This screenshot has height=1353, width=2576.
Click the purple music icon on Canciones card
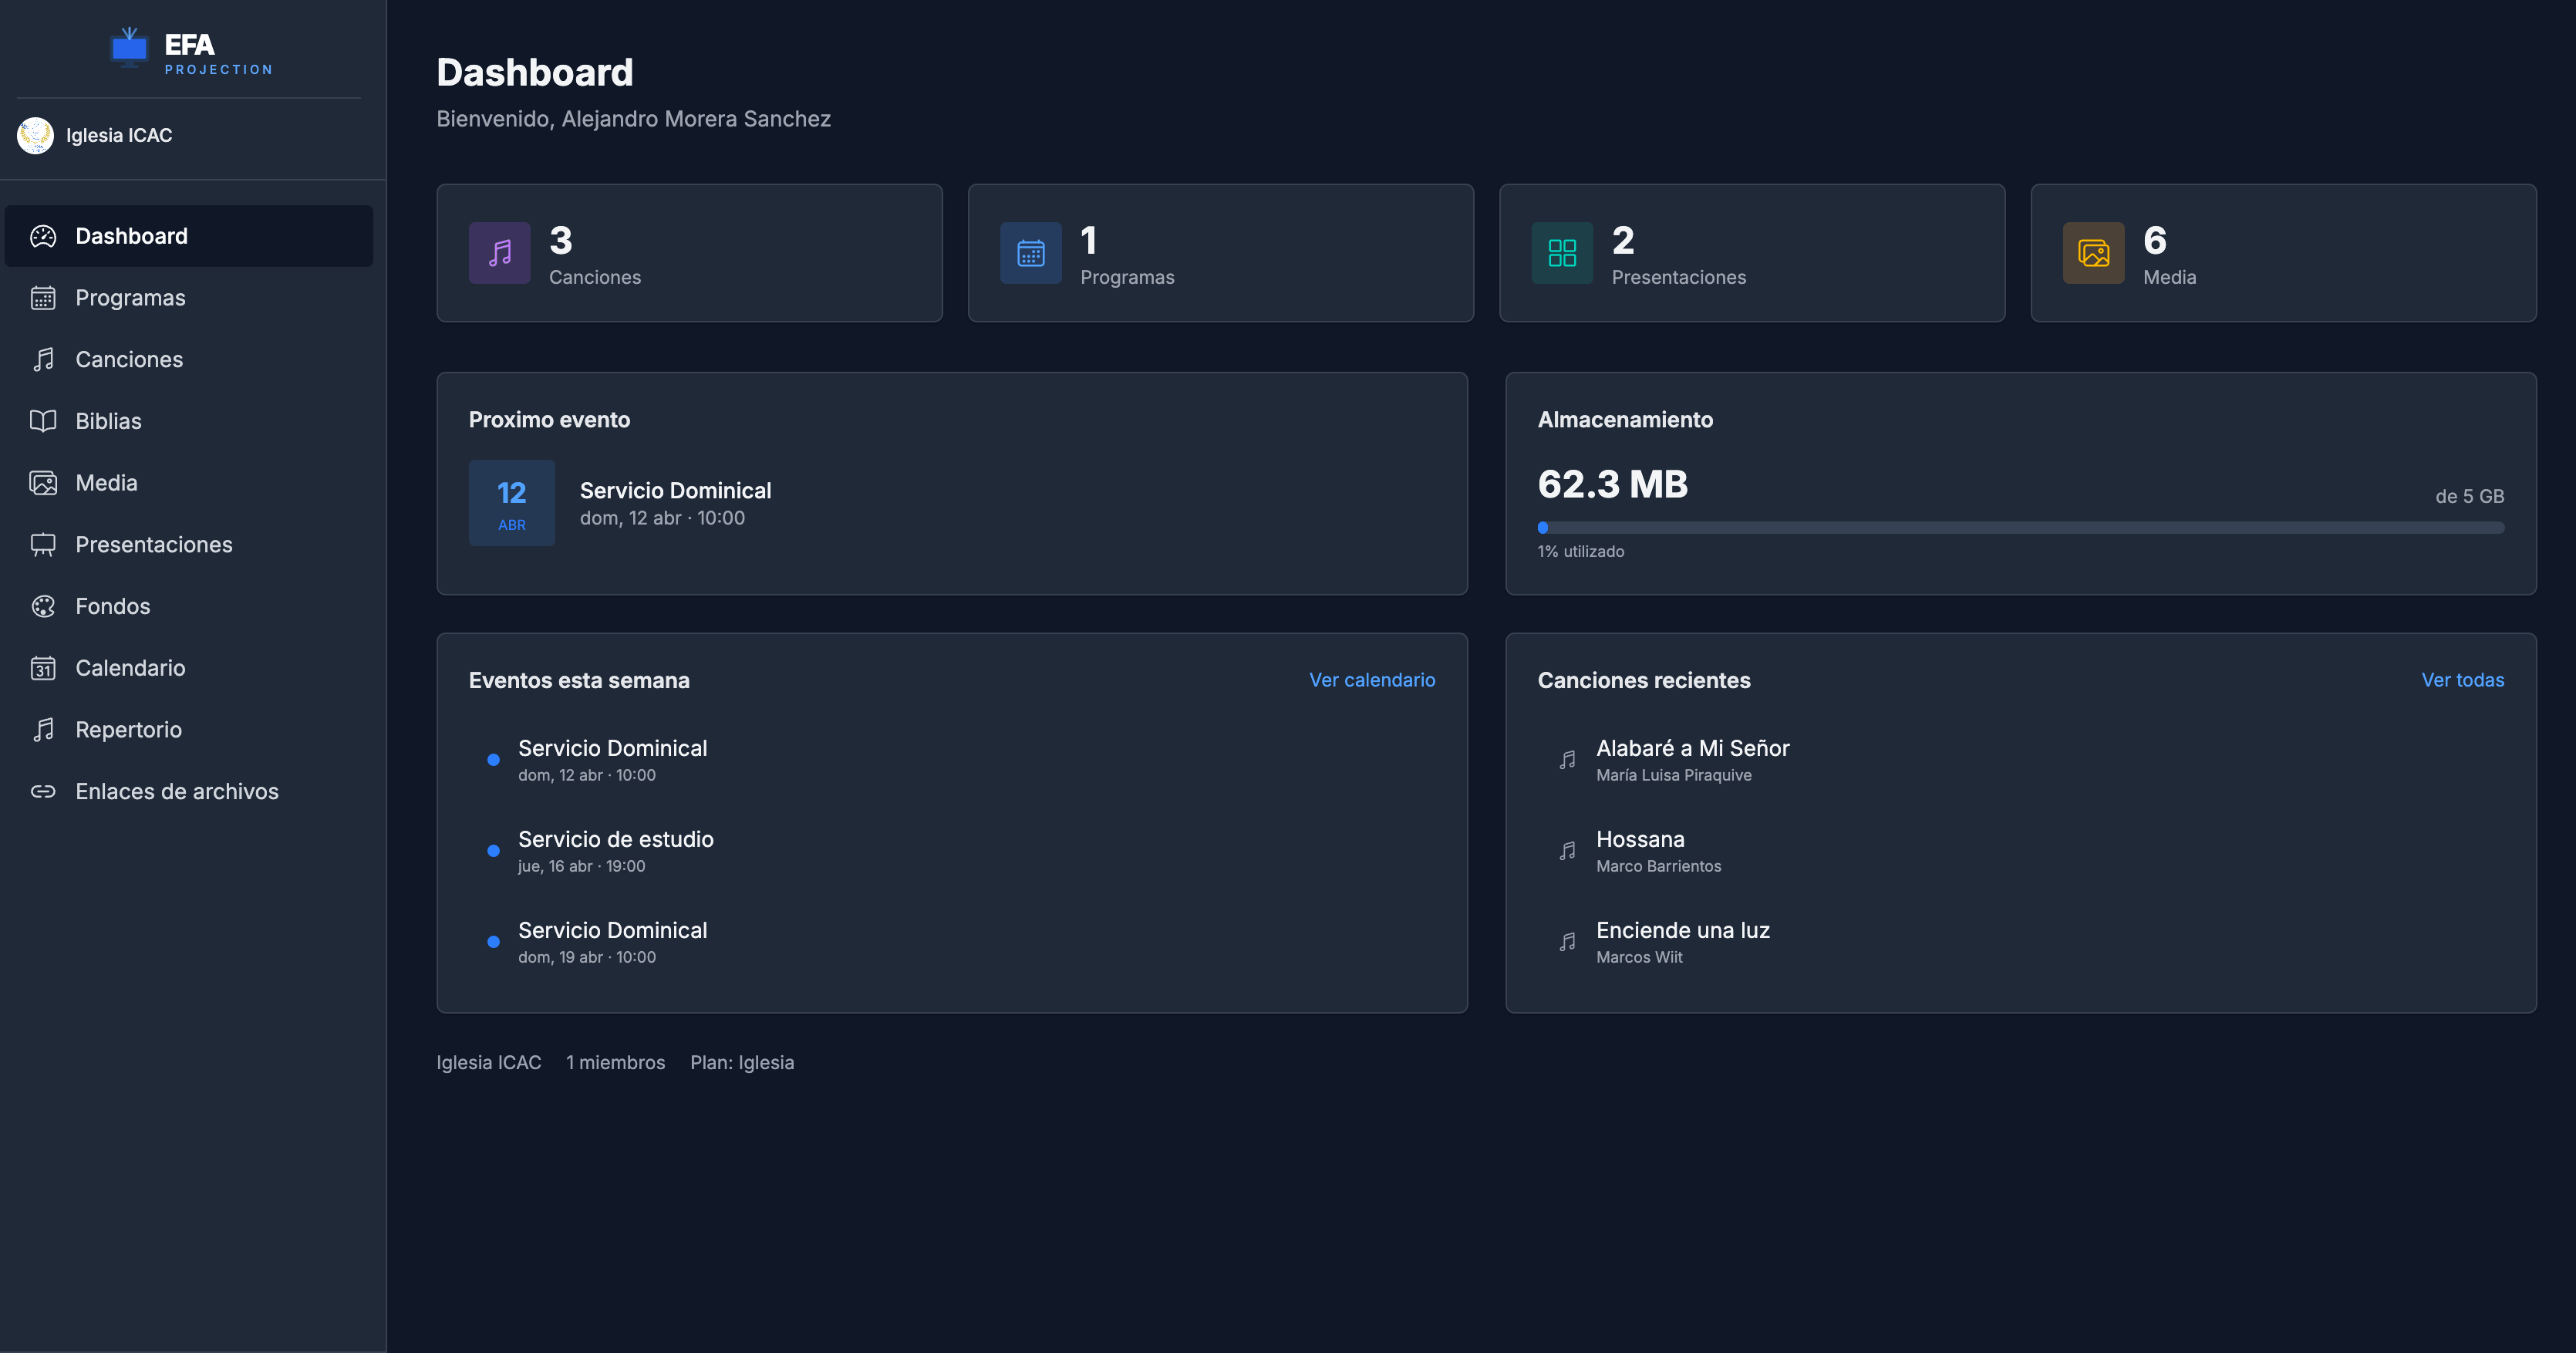coord(499,252)
